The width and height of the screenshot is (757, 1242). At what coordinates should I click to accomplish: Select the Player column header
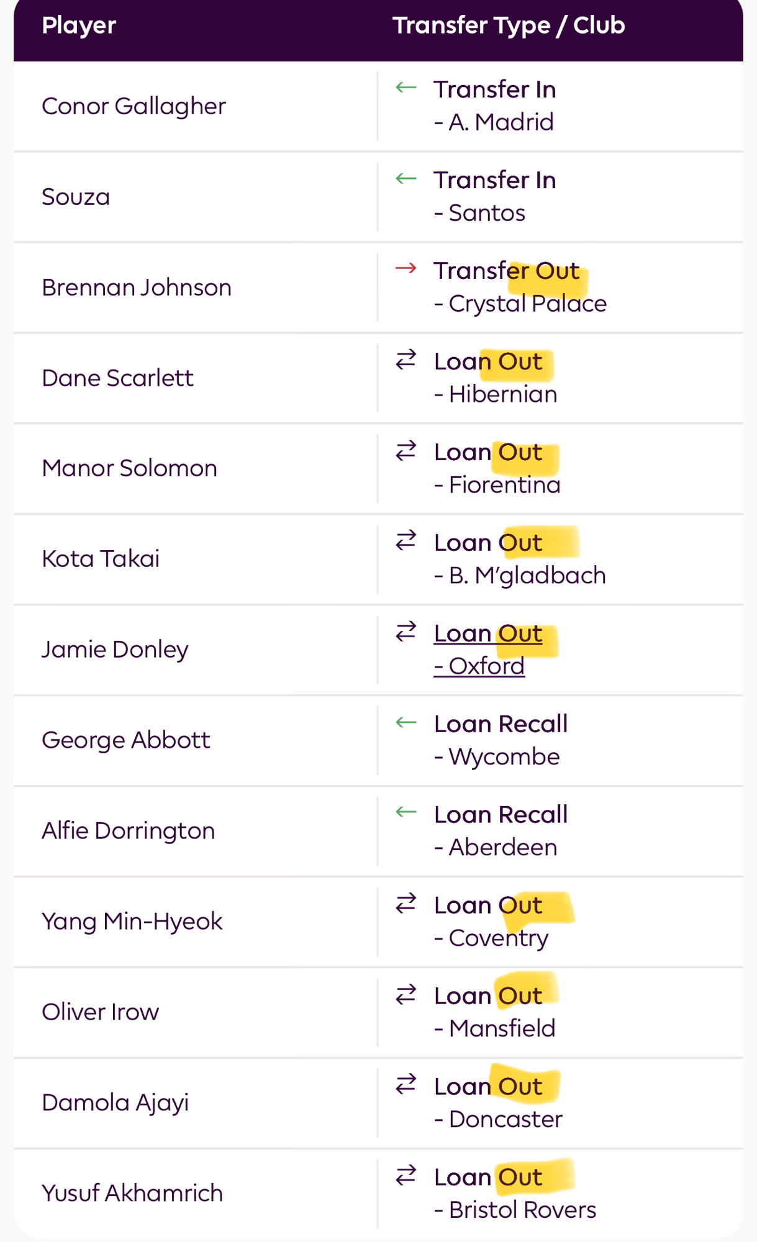[79, 25]
